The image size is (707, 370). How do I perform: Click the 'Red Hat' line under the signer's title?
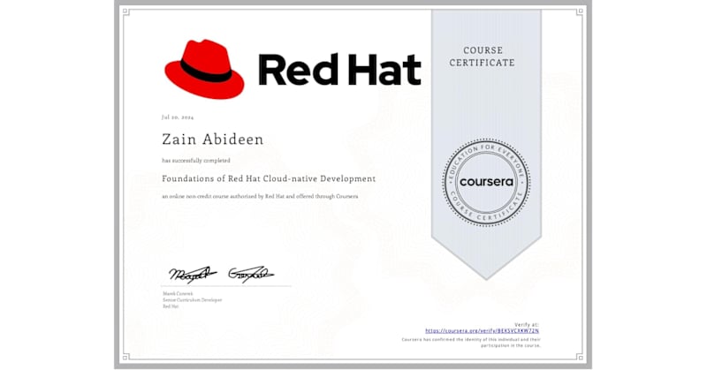(171, 306)
